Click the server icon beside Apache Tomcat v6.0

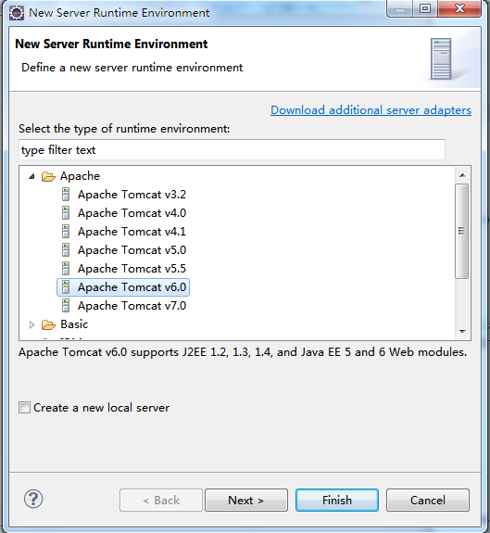[x=66, y=287]
